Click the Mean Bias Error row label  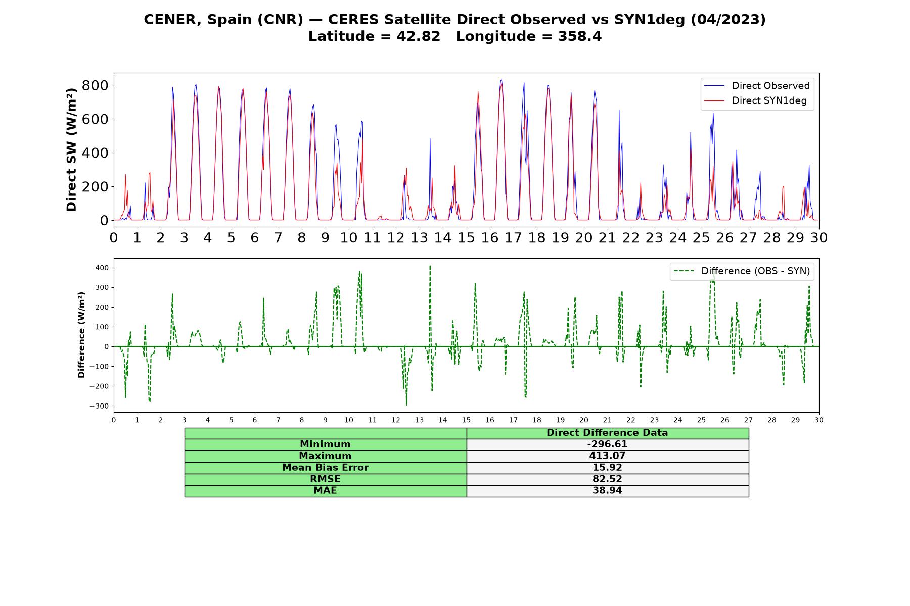click(x=326, y=468)
